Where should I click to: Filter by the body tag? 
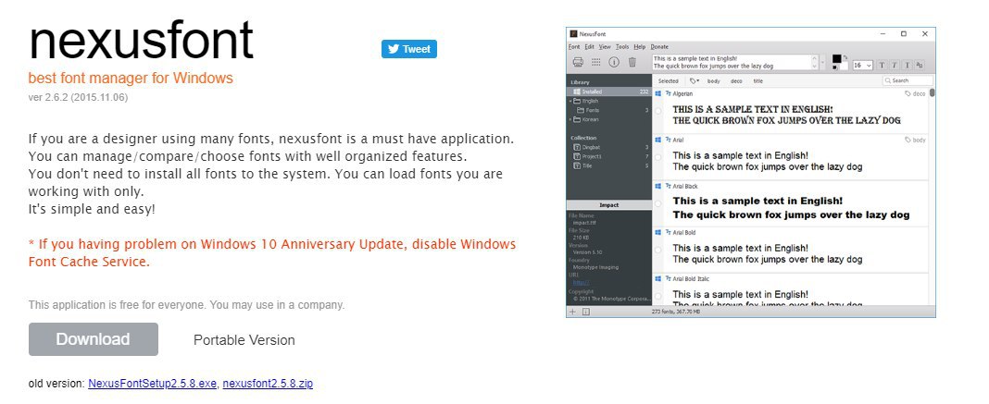713,80
